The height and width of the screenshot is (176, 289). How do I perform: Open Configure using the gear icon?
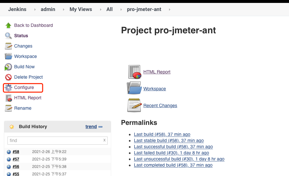[x=8, y=87]
